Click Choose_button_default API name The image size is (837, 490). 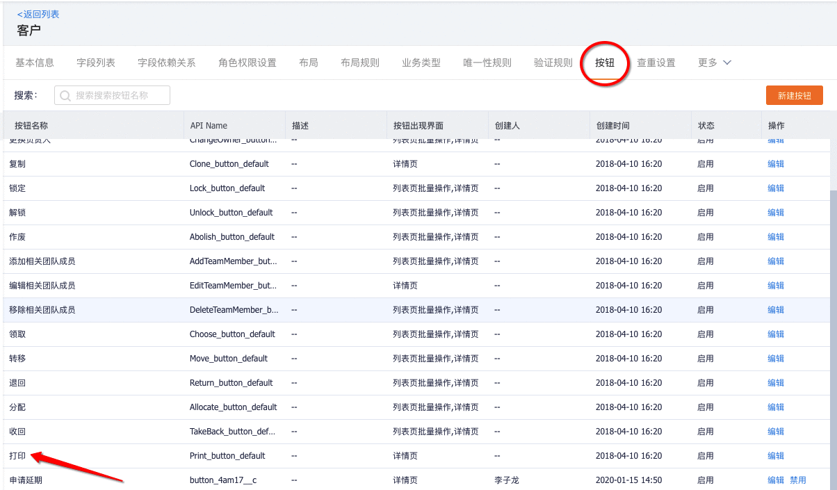[x=233, y=334]
